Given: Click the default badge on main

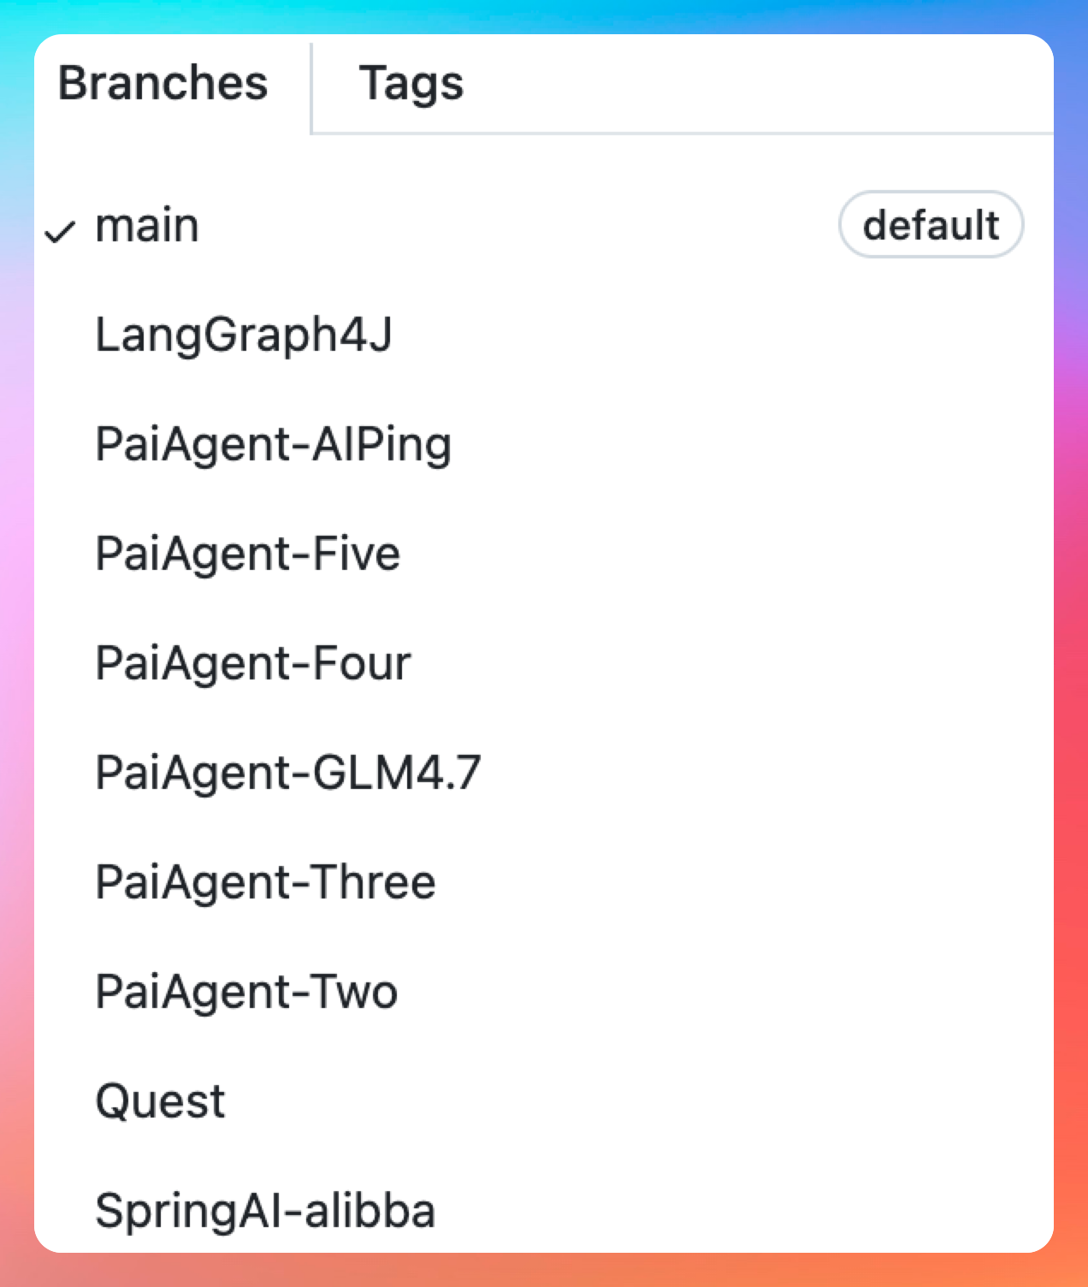Looking at the screenshot, I should 931,225.
